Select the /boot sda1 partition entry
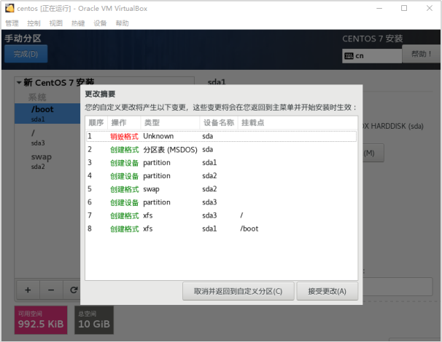The height and width of the screenshot is (342, 442). point(47,114)
